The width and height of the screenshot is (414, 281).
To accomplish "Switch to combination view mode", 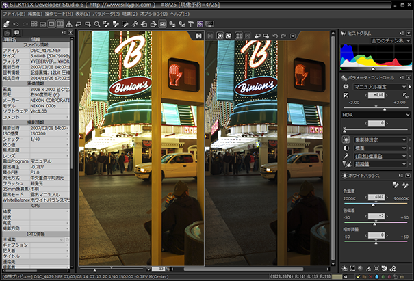I will (42, 24).
